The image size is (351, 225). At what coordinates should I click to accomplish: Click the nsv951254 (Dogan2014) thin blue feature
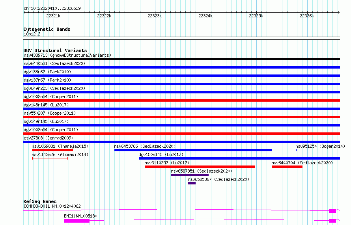[x=318, y=150]
